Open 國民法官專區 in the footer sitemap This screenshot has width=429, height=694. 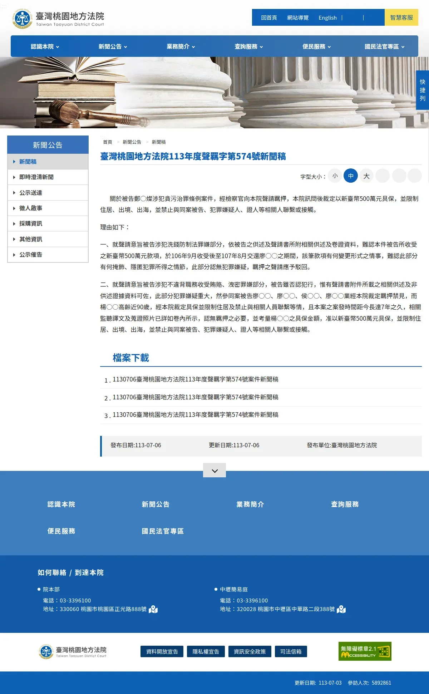click(163, 531)
